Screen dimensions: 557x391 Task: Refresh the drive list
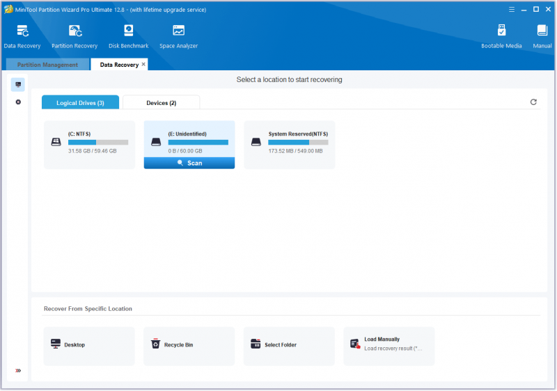coord(533,102)
